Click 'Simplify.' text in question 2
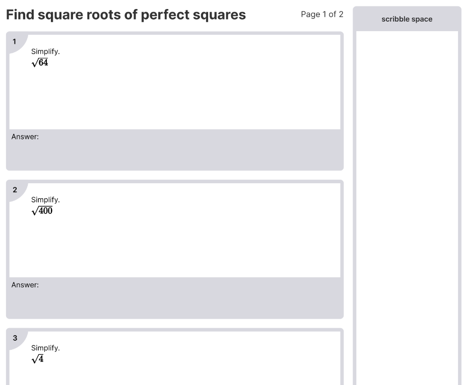Screen dimensions: 463x385 (x=45, y=200)
